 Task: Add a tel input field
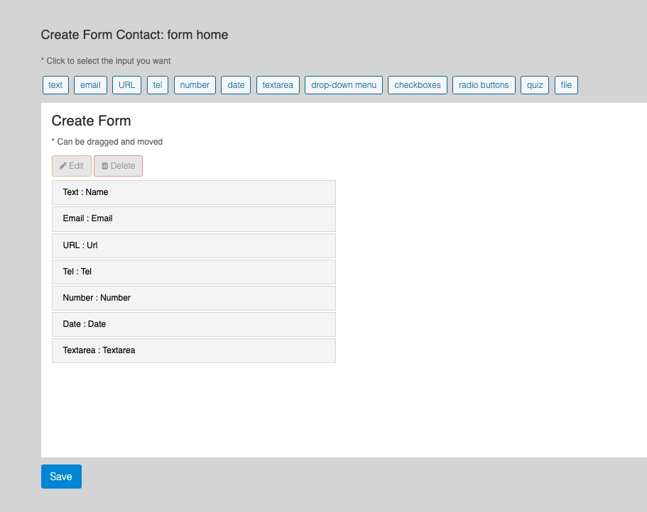click(158, 85)
